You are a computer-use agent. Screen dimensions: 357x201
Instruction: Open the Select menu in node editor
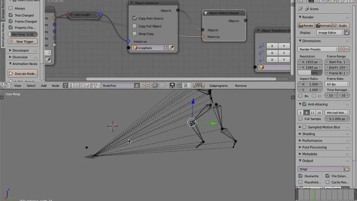pyautogui.click(x=31, y=85)
